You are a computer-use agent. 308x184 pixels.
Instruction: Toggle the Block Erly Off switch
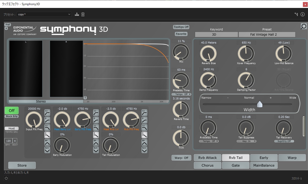(12, 110)
